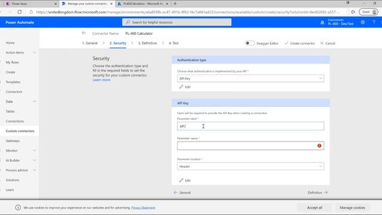Click the cookie banner info icon
The height and width of the screenshot is (215, 382).
18,207
